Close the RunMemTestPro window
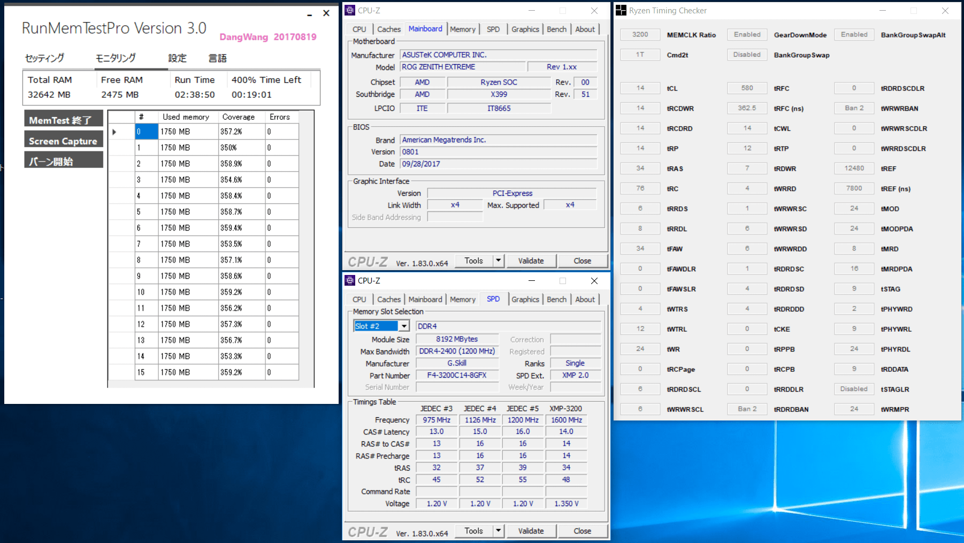This screenshot has height=543, width=964. point(326,13)
